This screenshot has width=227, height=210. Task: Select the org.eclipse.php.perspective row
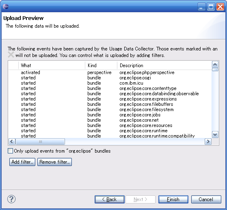(x=110, y=72)
